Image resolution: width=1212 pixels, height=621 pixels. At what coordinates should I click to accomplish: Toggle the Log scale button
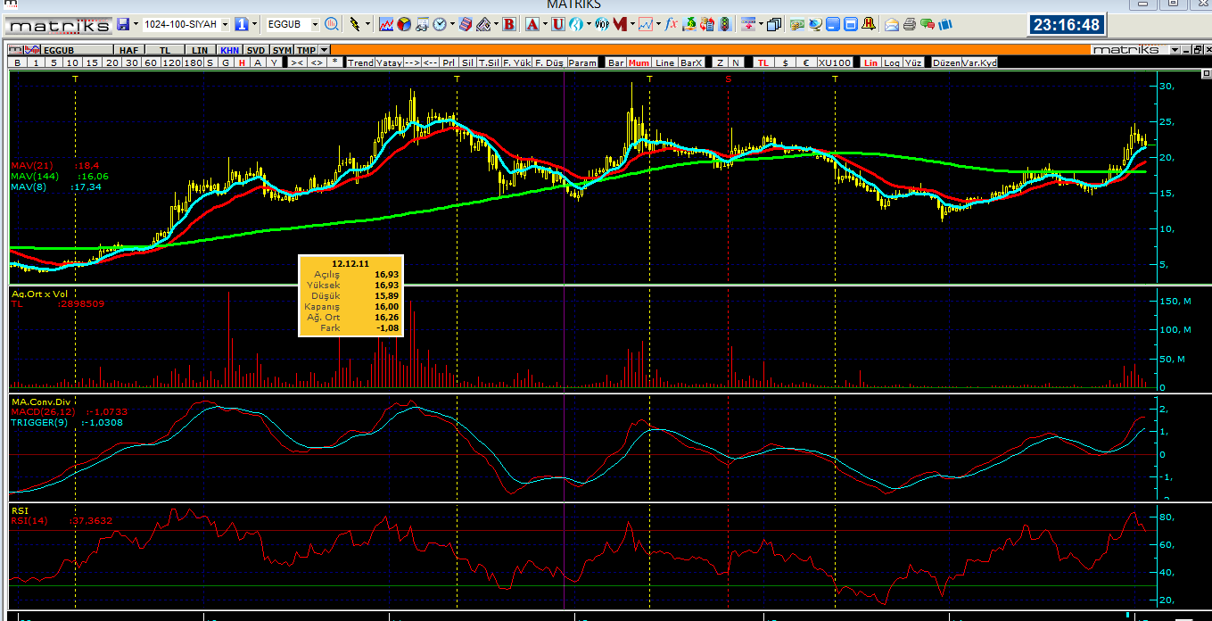[x=892, y=62]
